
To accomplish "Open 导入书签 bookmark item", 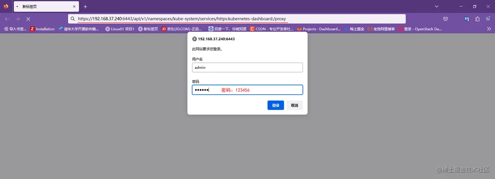I will click(15, 29).
